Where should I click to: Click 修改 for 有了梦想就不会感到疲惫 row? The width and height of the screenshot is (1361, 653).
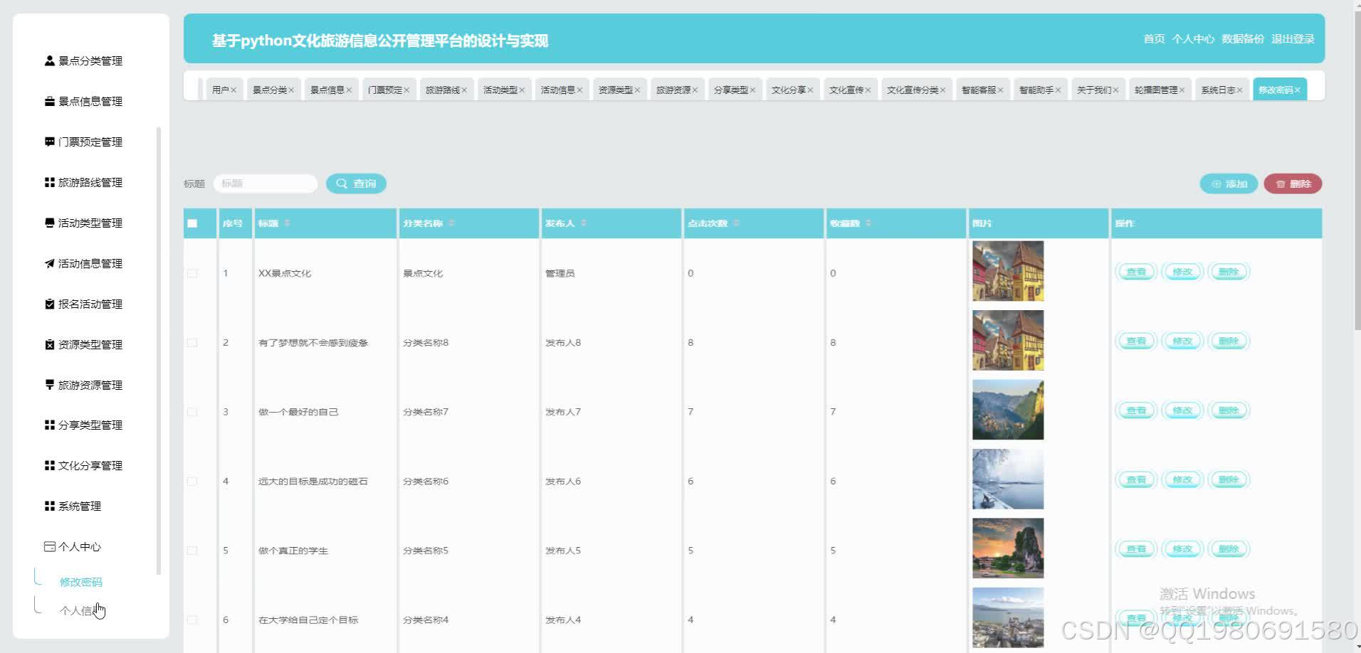[x=1182, y=341]
